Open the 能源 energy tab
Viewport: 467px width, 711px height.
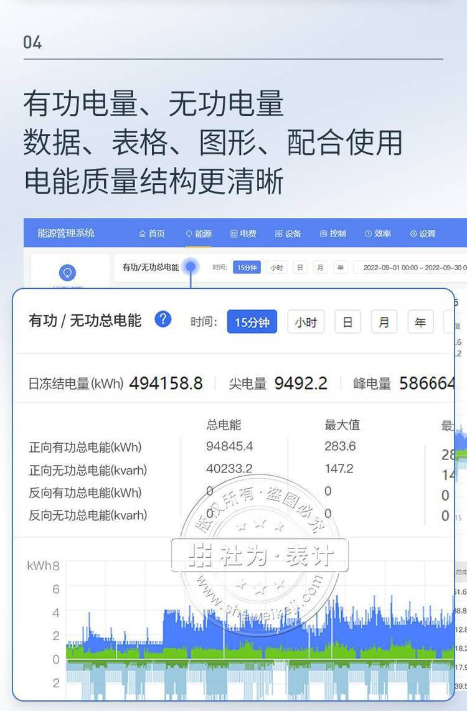[x=199, y=234]
